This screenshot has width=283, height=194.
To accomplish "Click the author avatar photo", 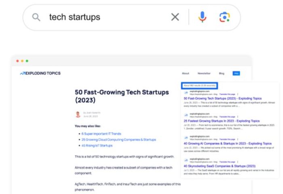I will 78,114.
